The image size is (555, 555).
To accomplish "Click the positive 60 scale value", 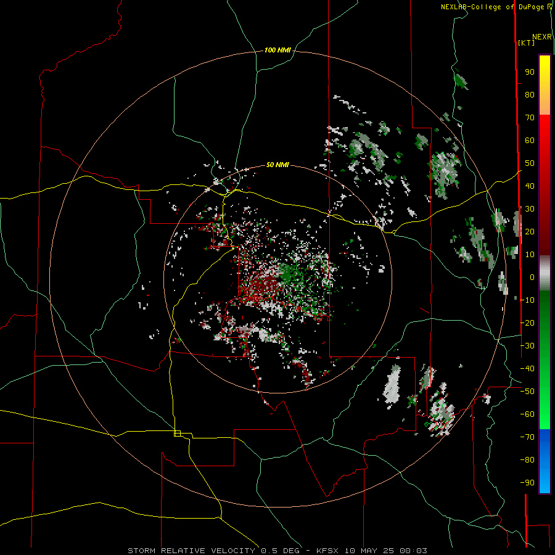I will 530,140.
